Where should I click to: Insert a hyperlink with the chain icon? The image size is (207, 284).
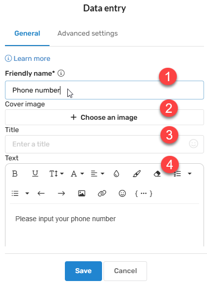(x=102, y=193)
